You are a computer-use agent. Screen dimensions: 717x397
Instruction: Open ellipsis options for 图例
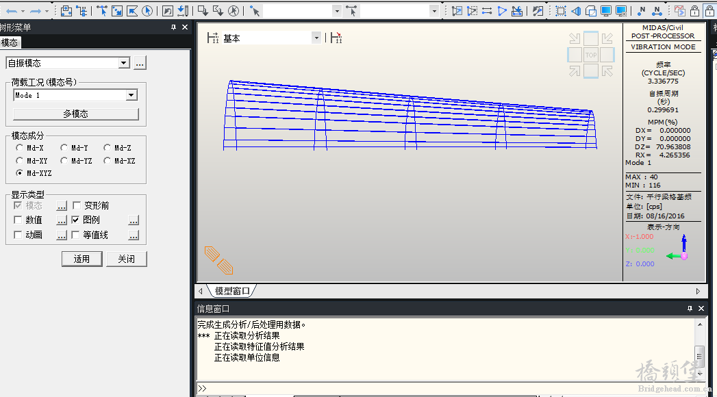coord(134,220)
